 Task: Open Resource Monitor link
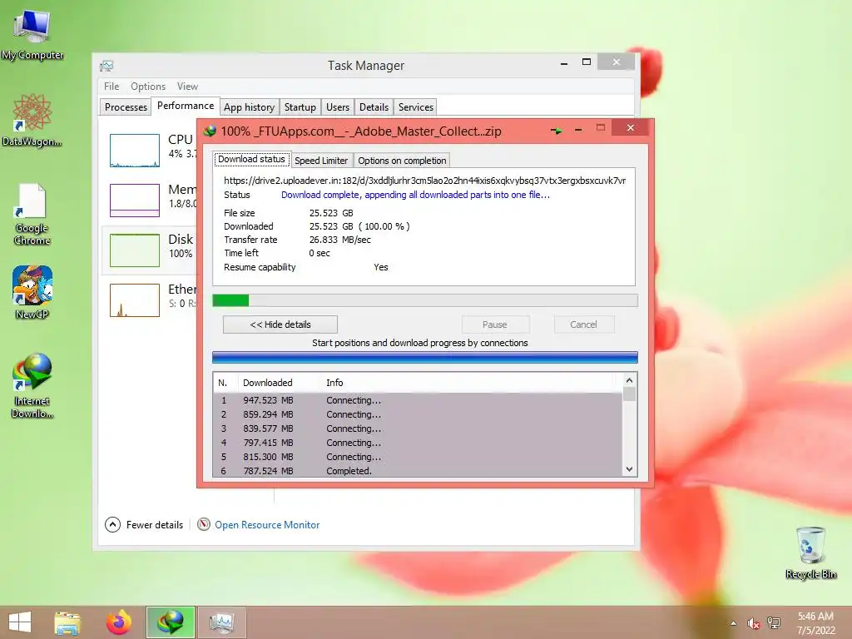click(x=267, y=525)
